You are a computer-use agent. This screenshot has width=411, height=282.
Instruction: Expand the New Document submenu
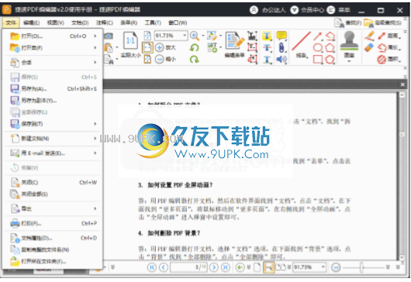tap(95, 138)
